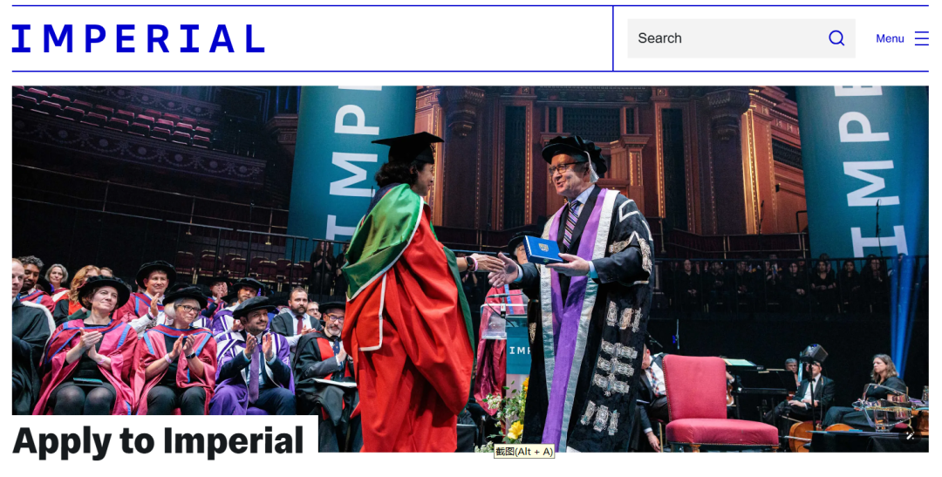
Task: Open the Menu text link
Action: pyautogui.click(x=890, y=38)
